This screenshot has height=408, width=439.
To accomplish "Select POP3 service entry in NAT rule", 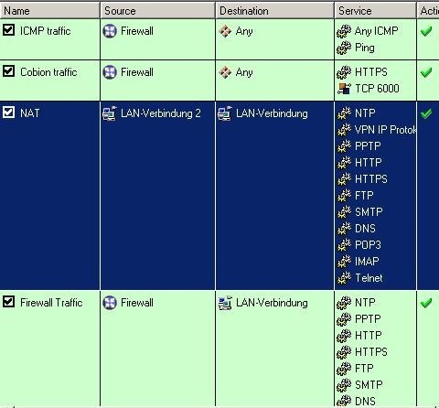I will click(x=368, y=245).
